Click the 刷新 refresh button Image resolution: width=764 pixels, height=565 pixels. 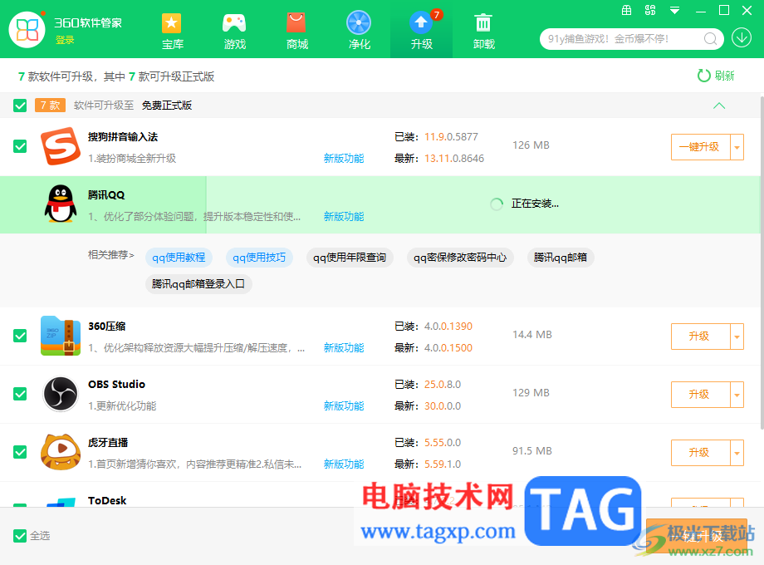tap(715, 76)
